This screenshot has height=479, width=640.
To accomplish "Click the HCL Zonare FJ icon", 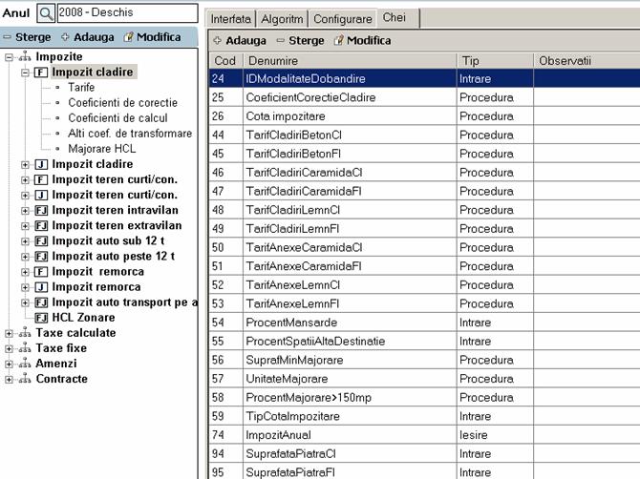I will click(x=41, y=318).
